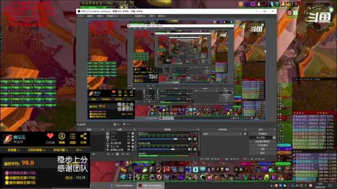Move selected source up arrow
The image size is (337, 189).
tap(123, 154)
